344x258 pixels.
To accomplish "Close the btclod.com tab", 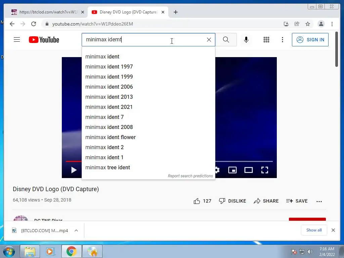I will 83,12.
